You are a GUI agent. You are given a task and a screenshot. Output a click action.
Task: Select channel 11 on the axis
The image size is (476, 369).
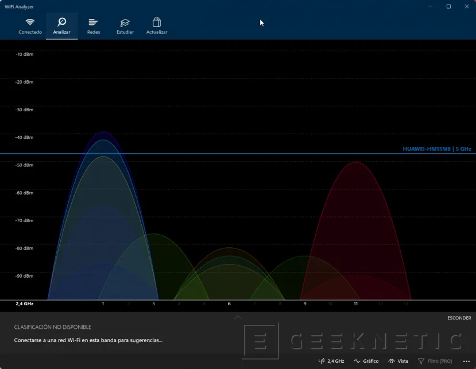[x=355, y=304]
